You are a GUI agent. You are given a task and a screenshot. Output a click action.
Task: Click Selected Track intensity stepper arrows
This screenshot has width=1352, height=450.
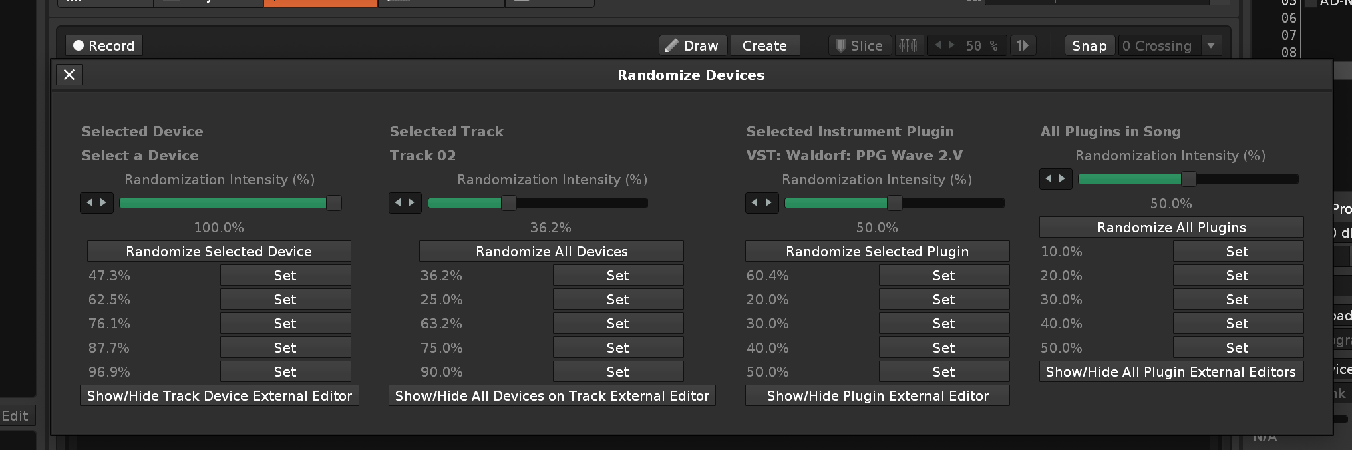pyautogui.click(x=405, y=203)
